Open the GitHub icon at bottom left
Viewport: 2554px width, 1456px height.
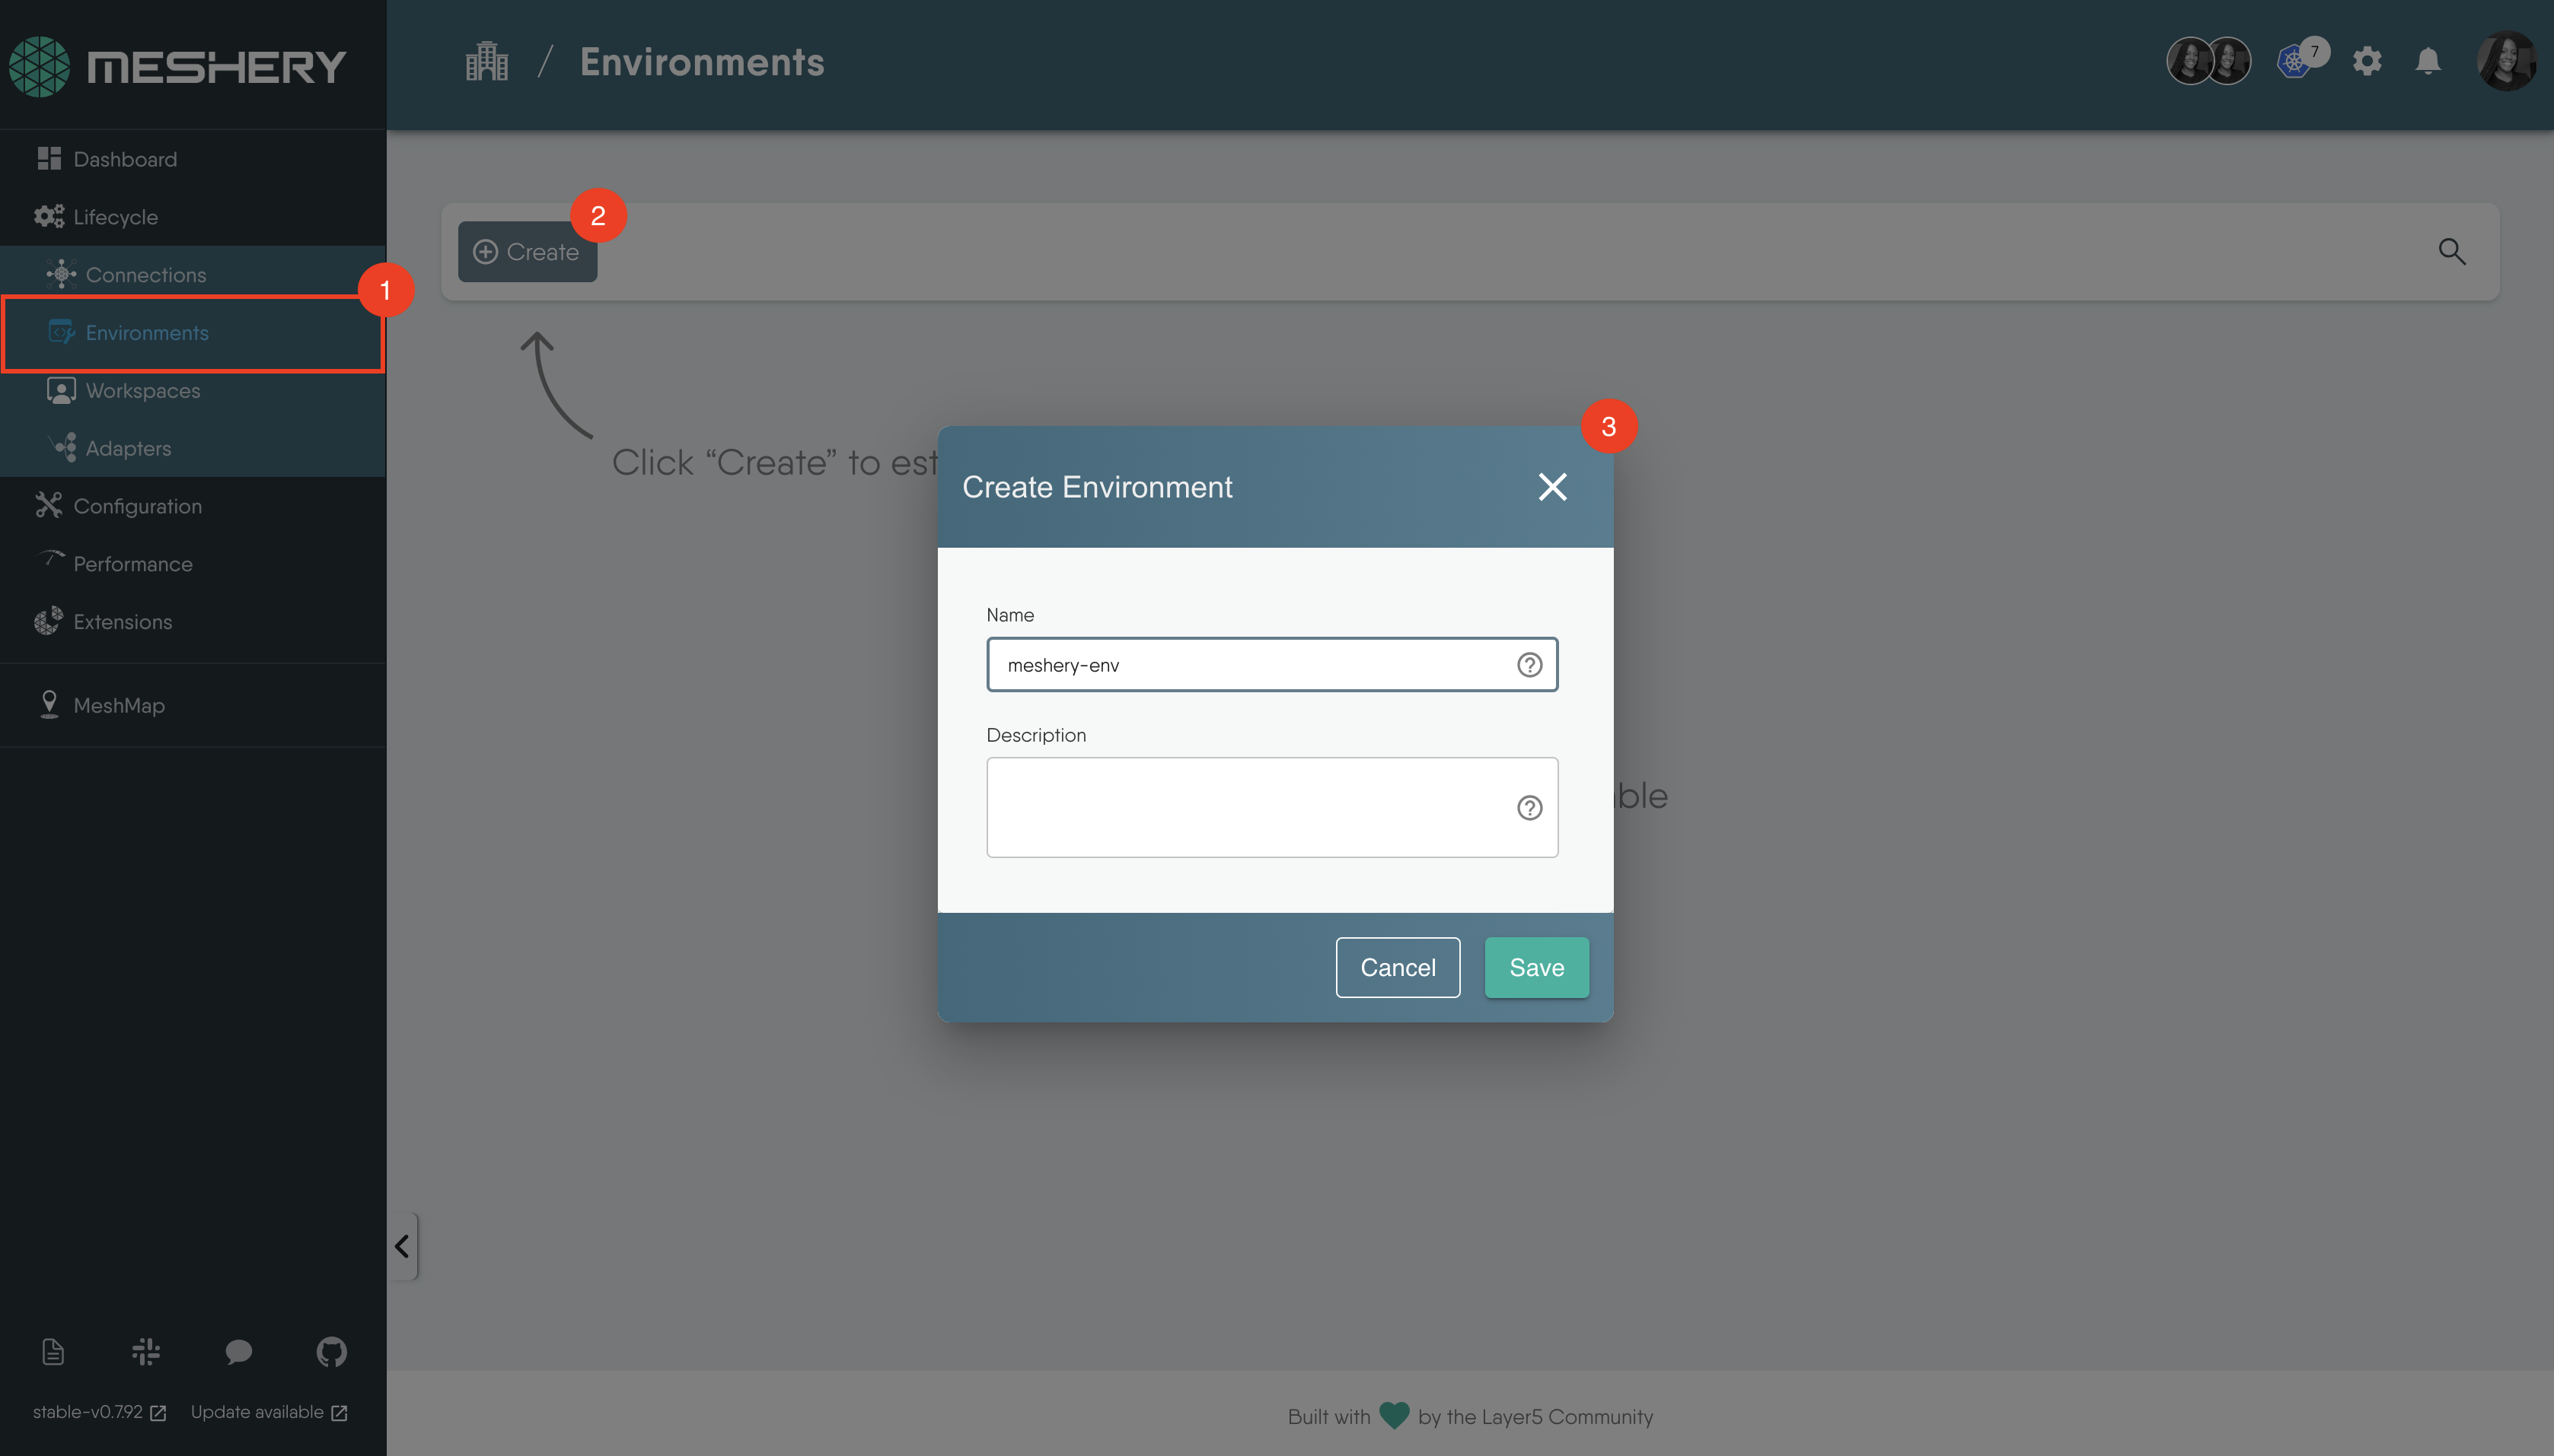point(330,1352)
